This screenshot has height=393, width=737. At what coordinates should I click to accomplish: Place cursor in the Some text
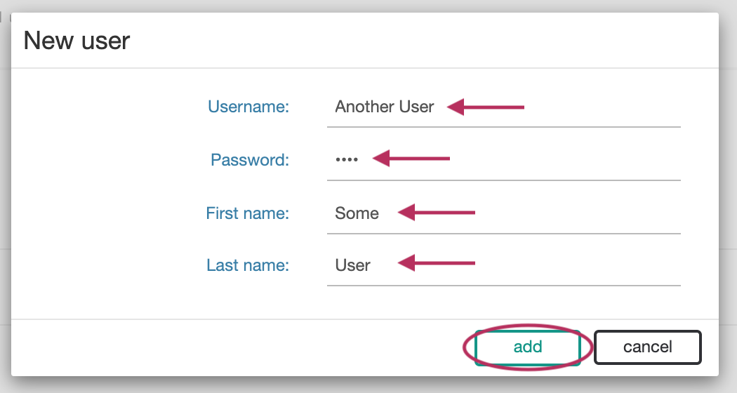tap(357, 213)
